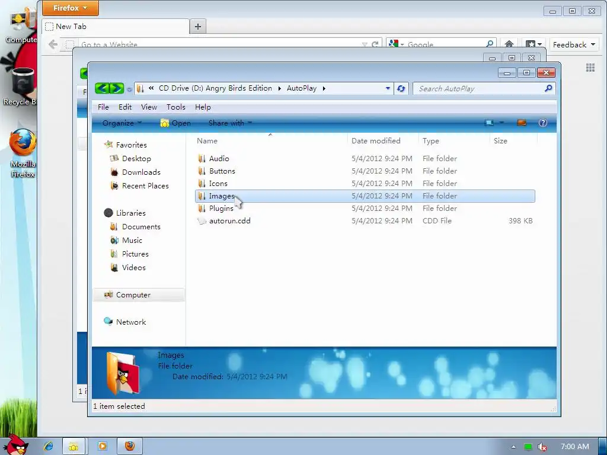
Task: Open Angry Birds Start button
Action: [17, 444]
